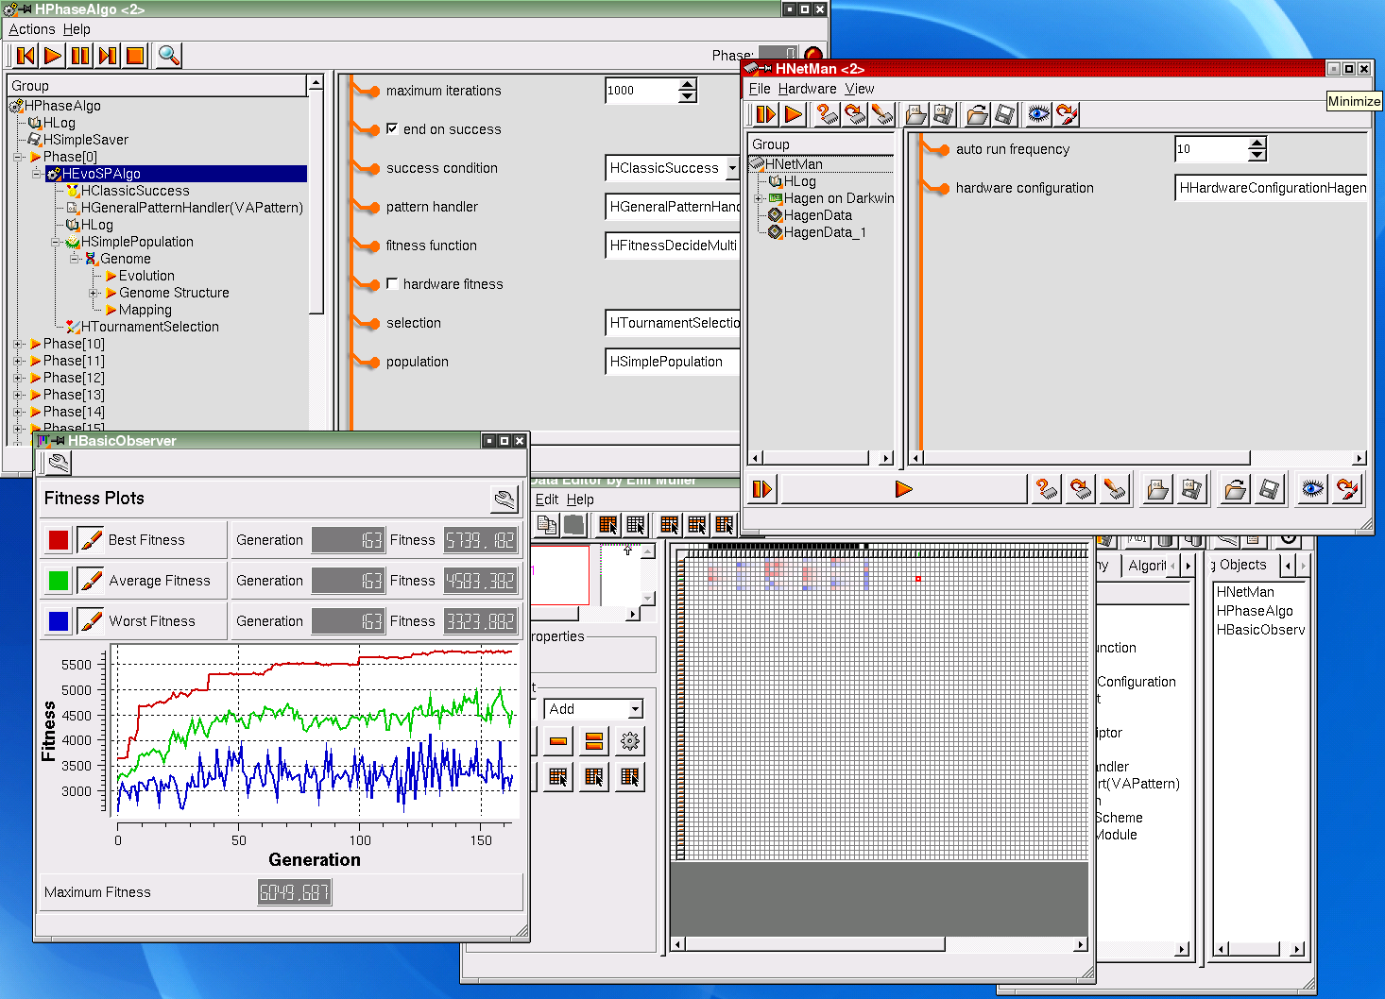Select HTournamentSelection in the tree
The image size is (1385, 999).
click(149, 327)
